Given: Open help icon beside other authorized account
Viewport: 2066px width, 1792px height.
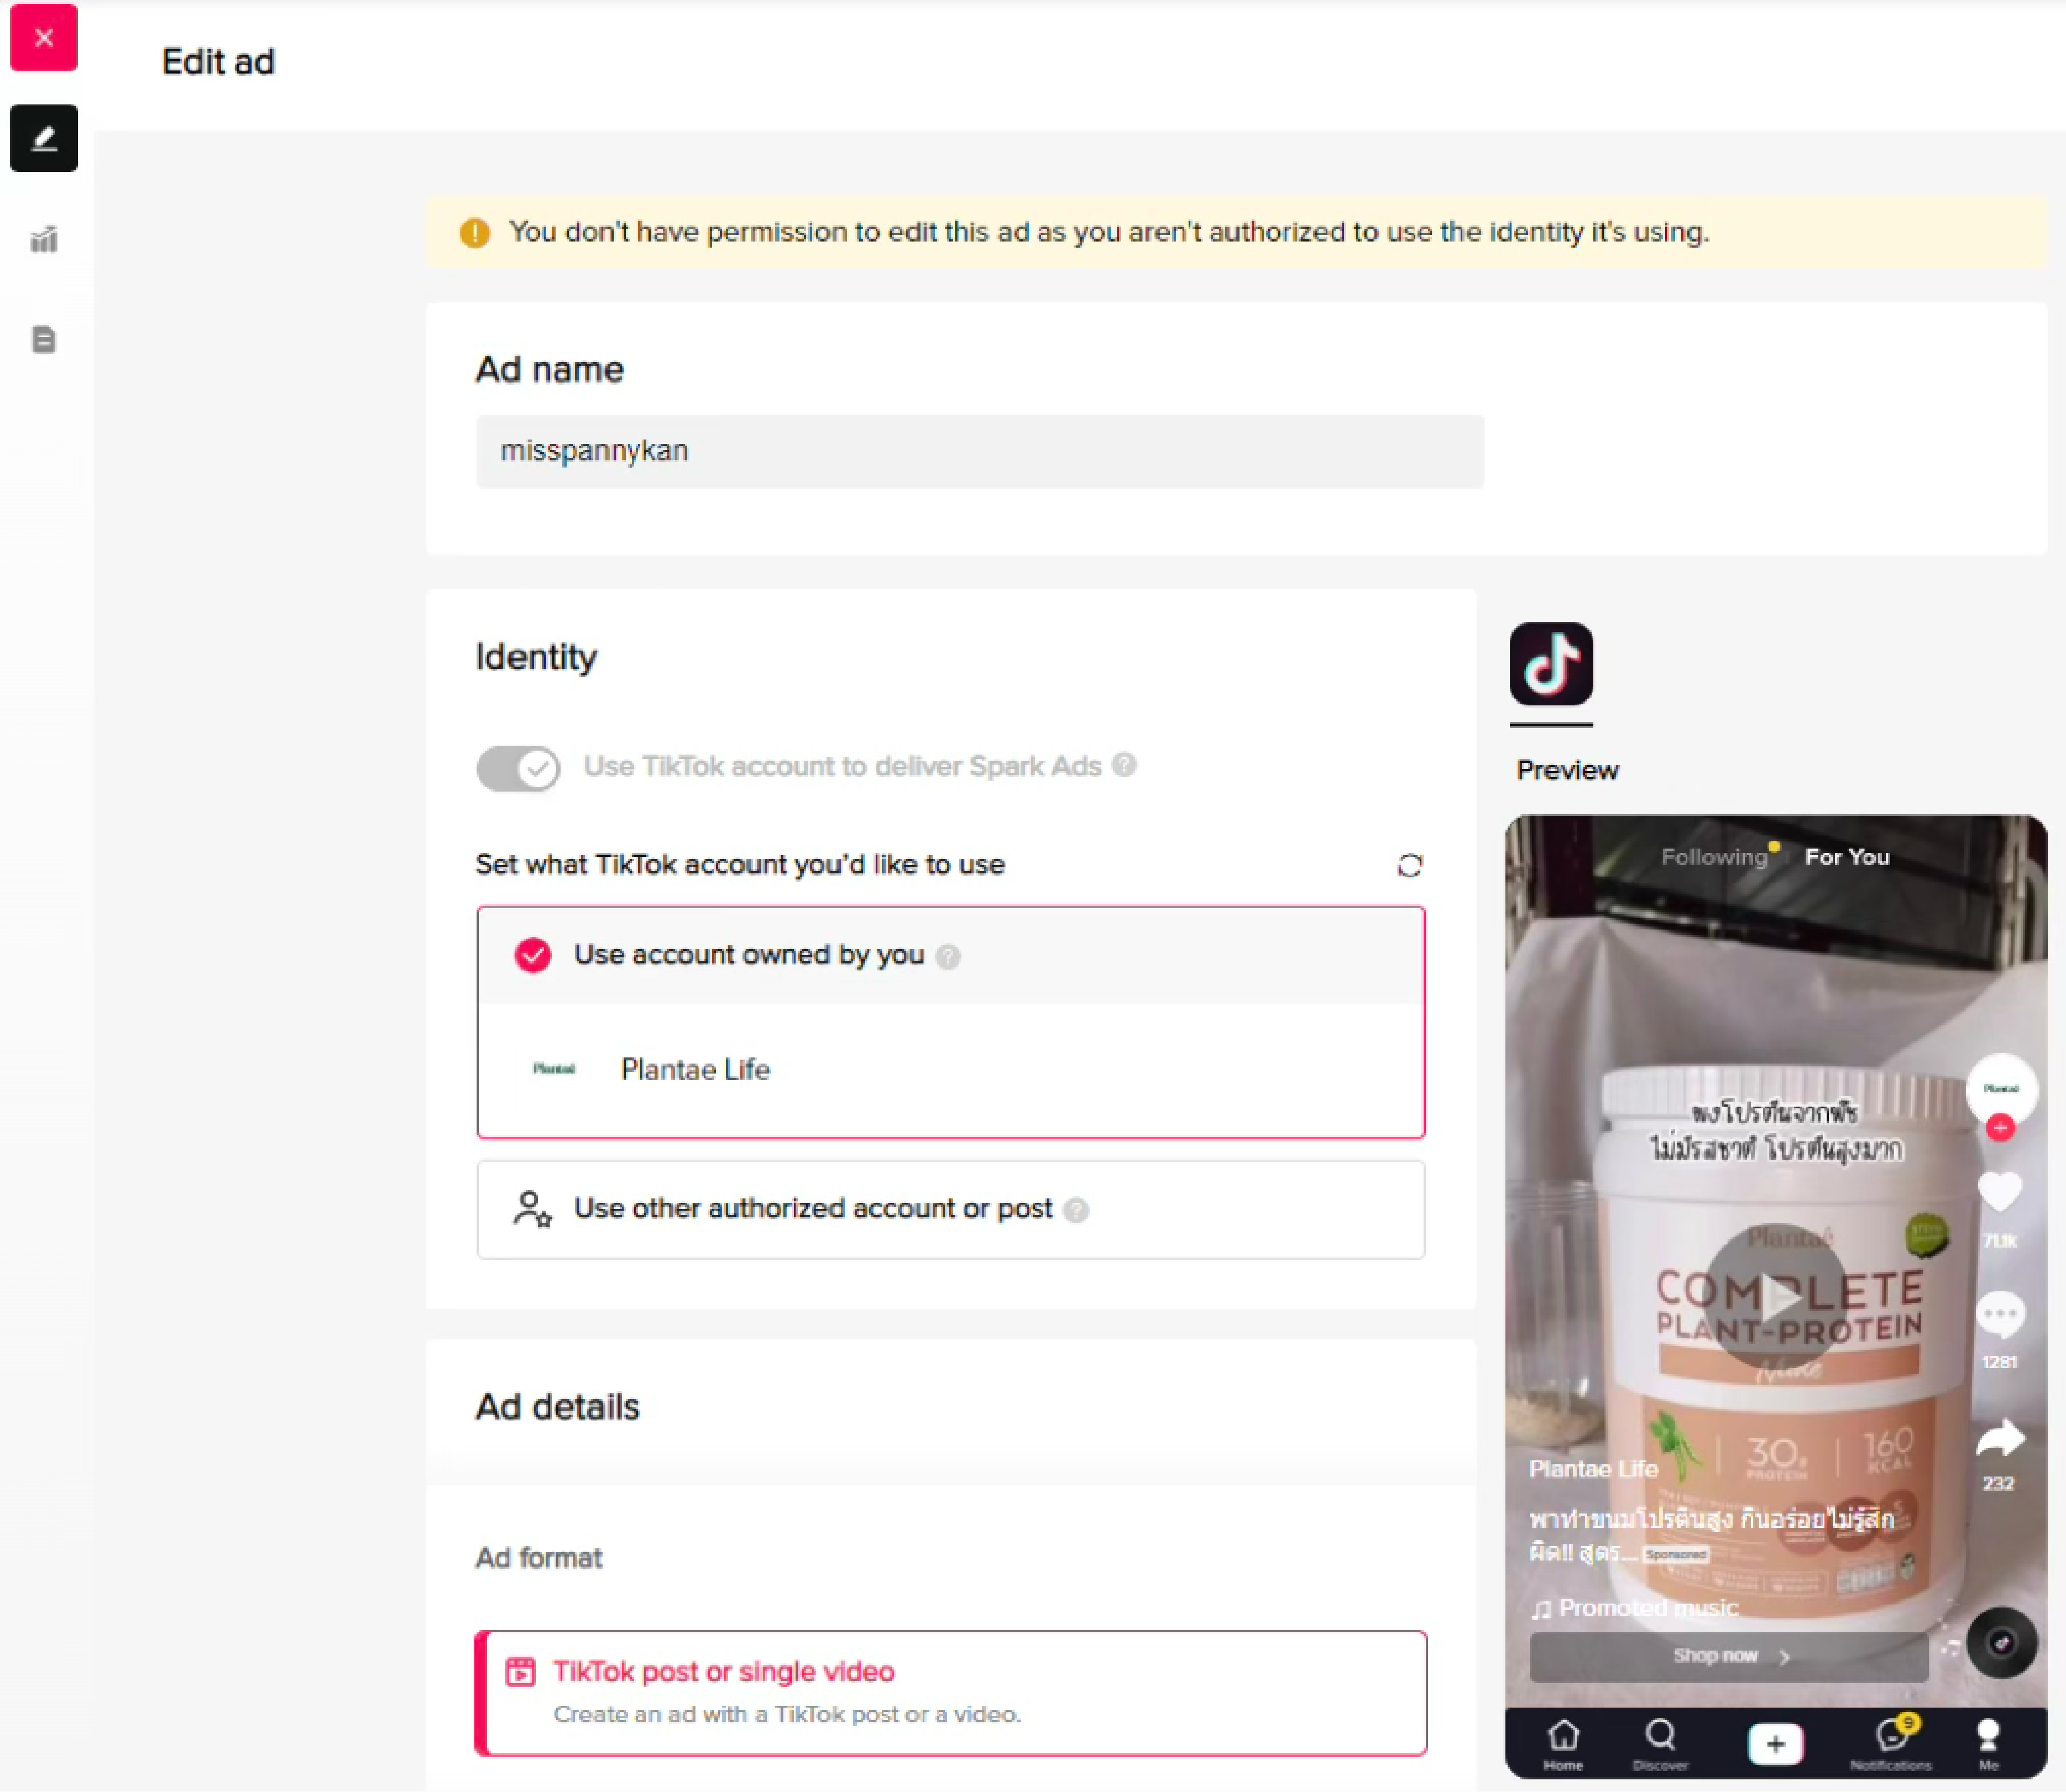Looking at the screenshot, I should click(x=1076, y=1210).
